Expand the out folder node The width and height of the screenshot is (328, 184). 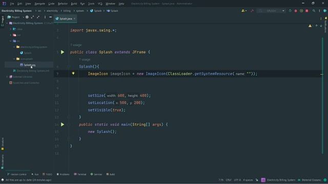10,35
